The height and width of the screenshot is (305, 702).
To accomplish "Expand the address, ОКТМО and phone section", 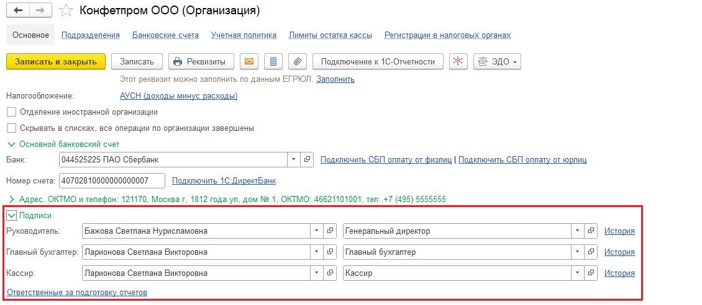I will 11,200.
